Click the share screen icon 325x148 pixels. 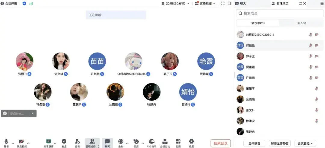click(48, 141)
